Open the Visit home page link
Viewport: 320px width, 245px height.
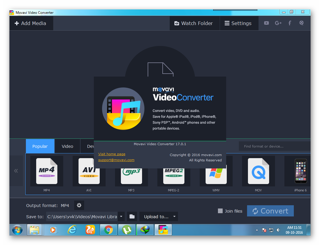coord(112,154)
